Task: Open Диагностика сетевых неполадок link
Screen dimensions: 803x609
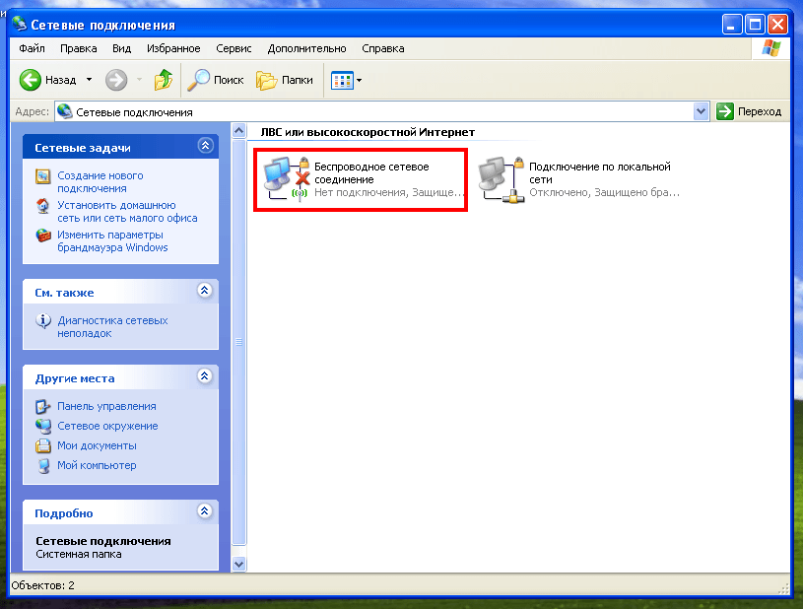Action: tap(112, 327)
